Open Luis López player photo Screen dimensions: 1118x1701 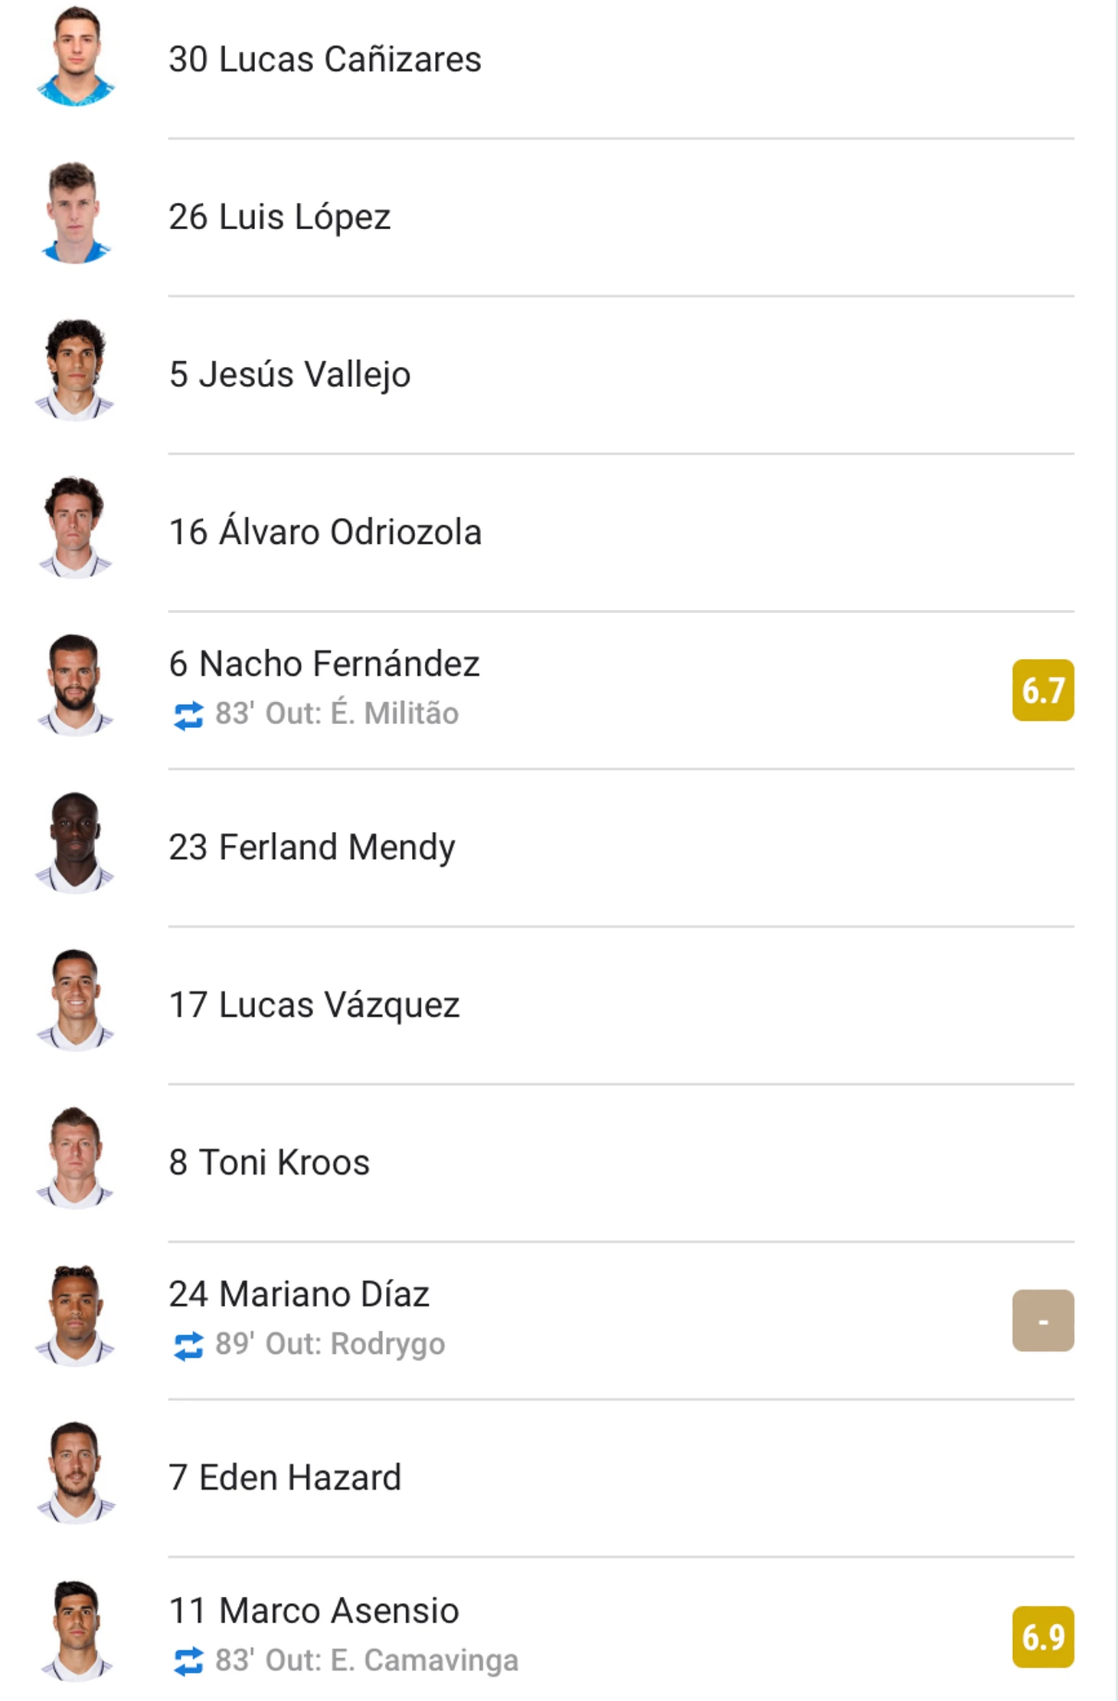(x=75, y=214)
